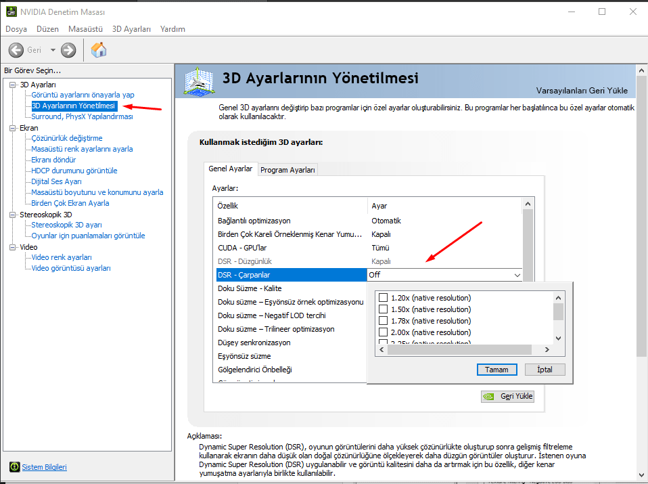Viewport: 648px width, 484px height.
Task: Open Ekranı döndür
Action: [x=53, y=160]
